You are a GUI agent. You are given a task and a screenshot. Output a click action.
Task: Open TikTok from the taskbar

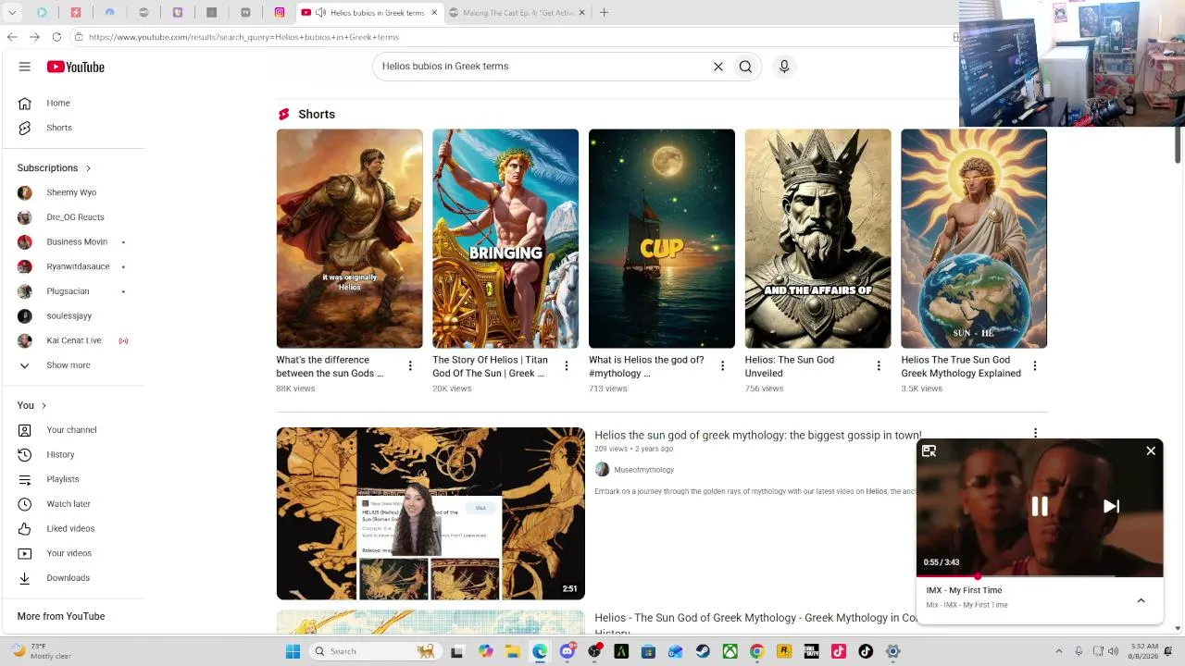pos(865,651)
